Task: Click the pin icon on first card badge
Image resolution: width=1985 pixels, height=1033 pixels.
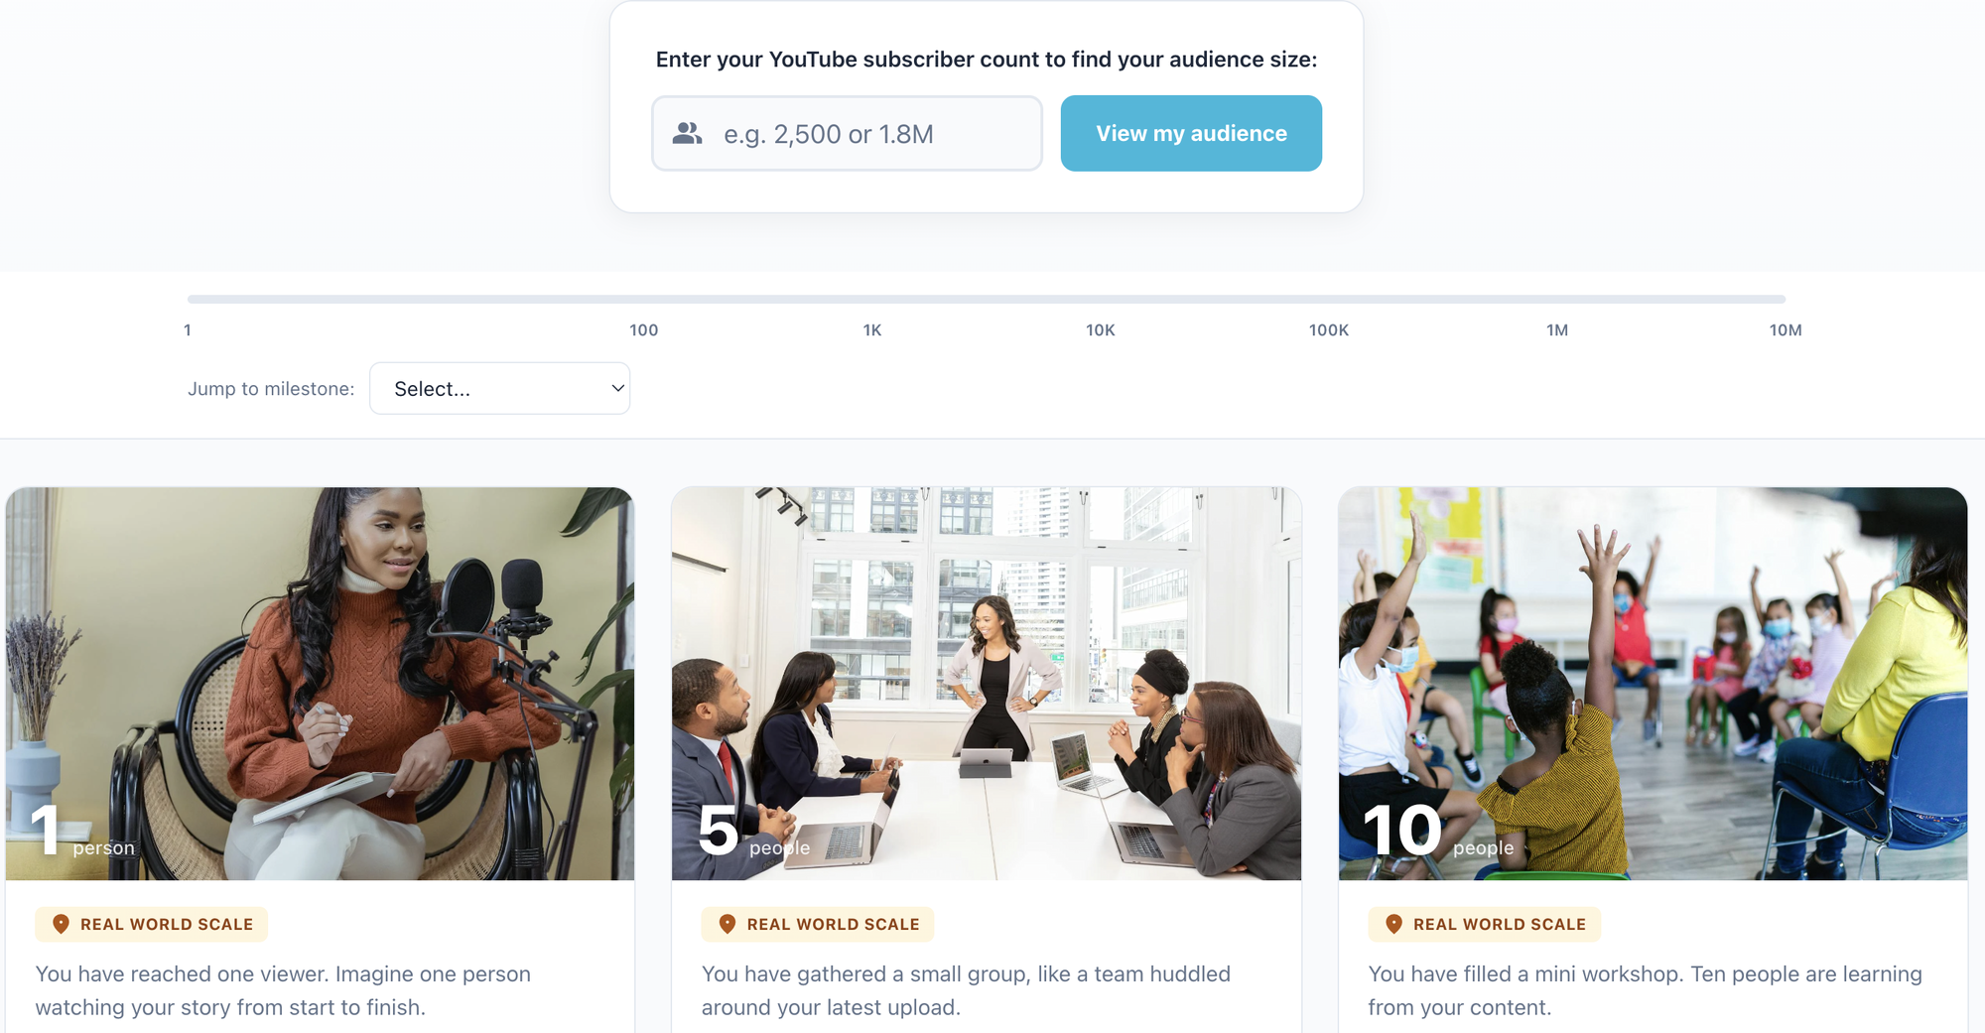Action: [61, 924]
